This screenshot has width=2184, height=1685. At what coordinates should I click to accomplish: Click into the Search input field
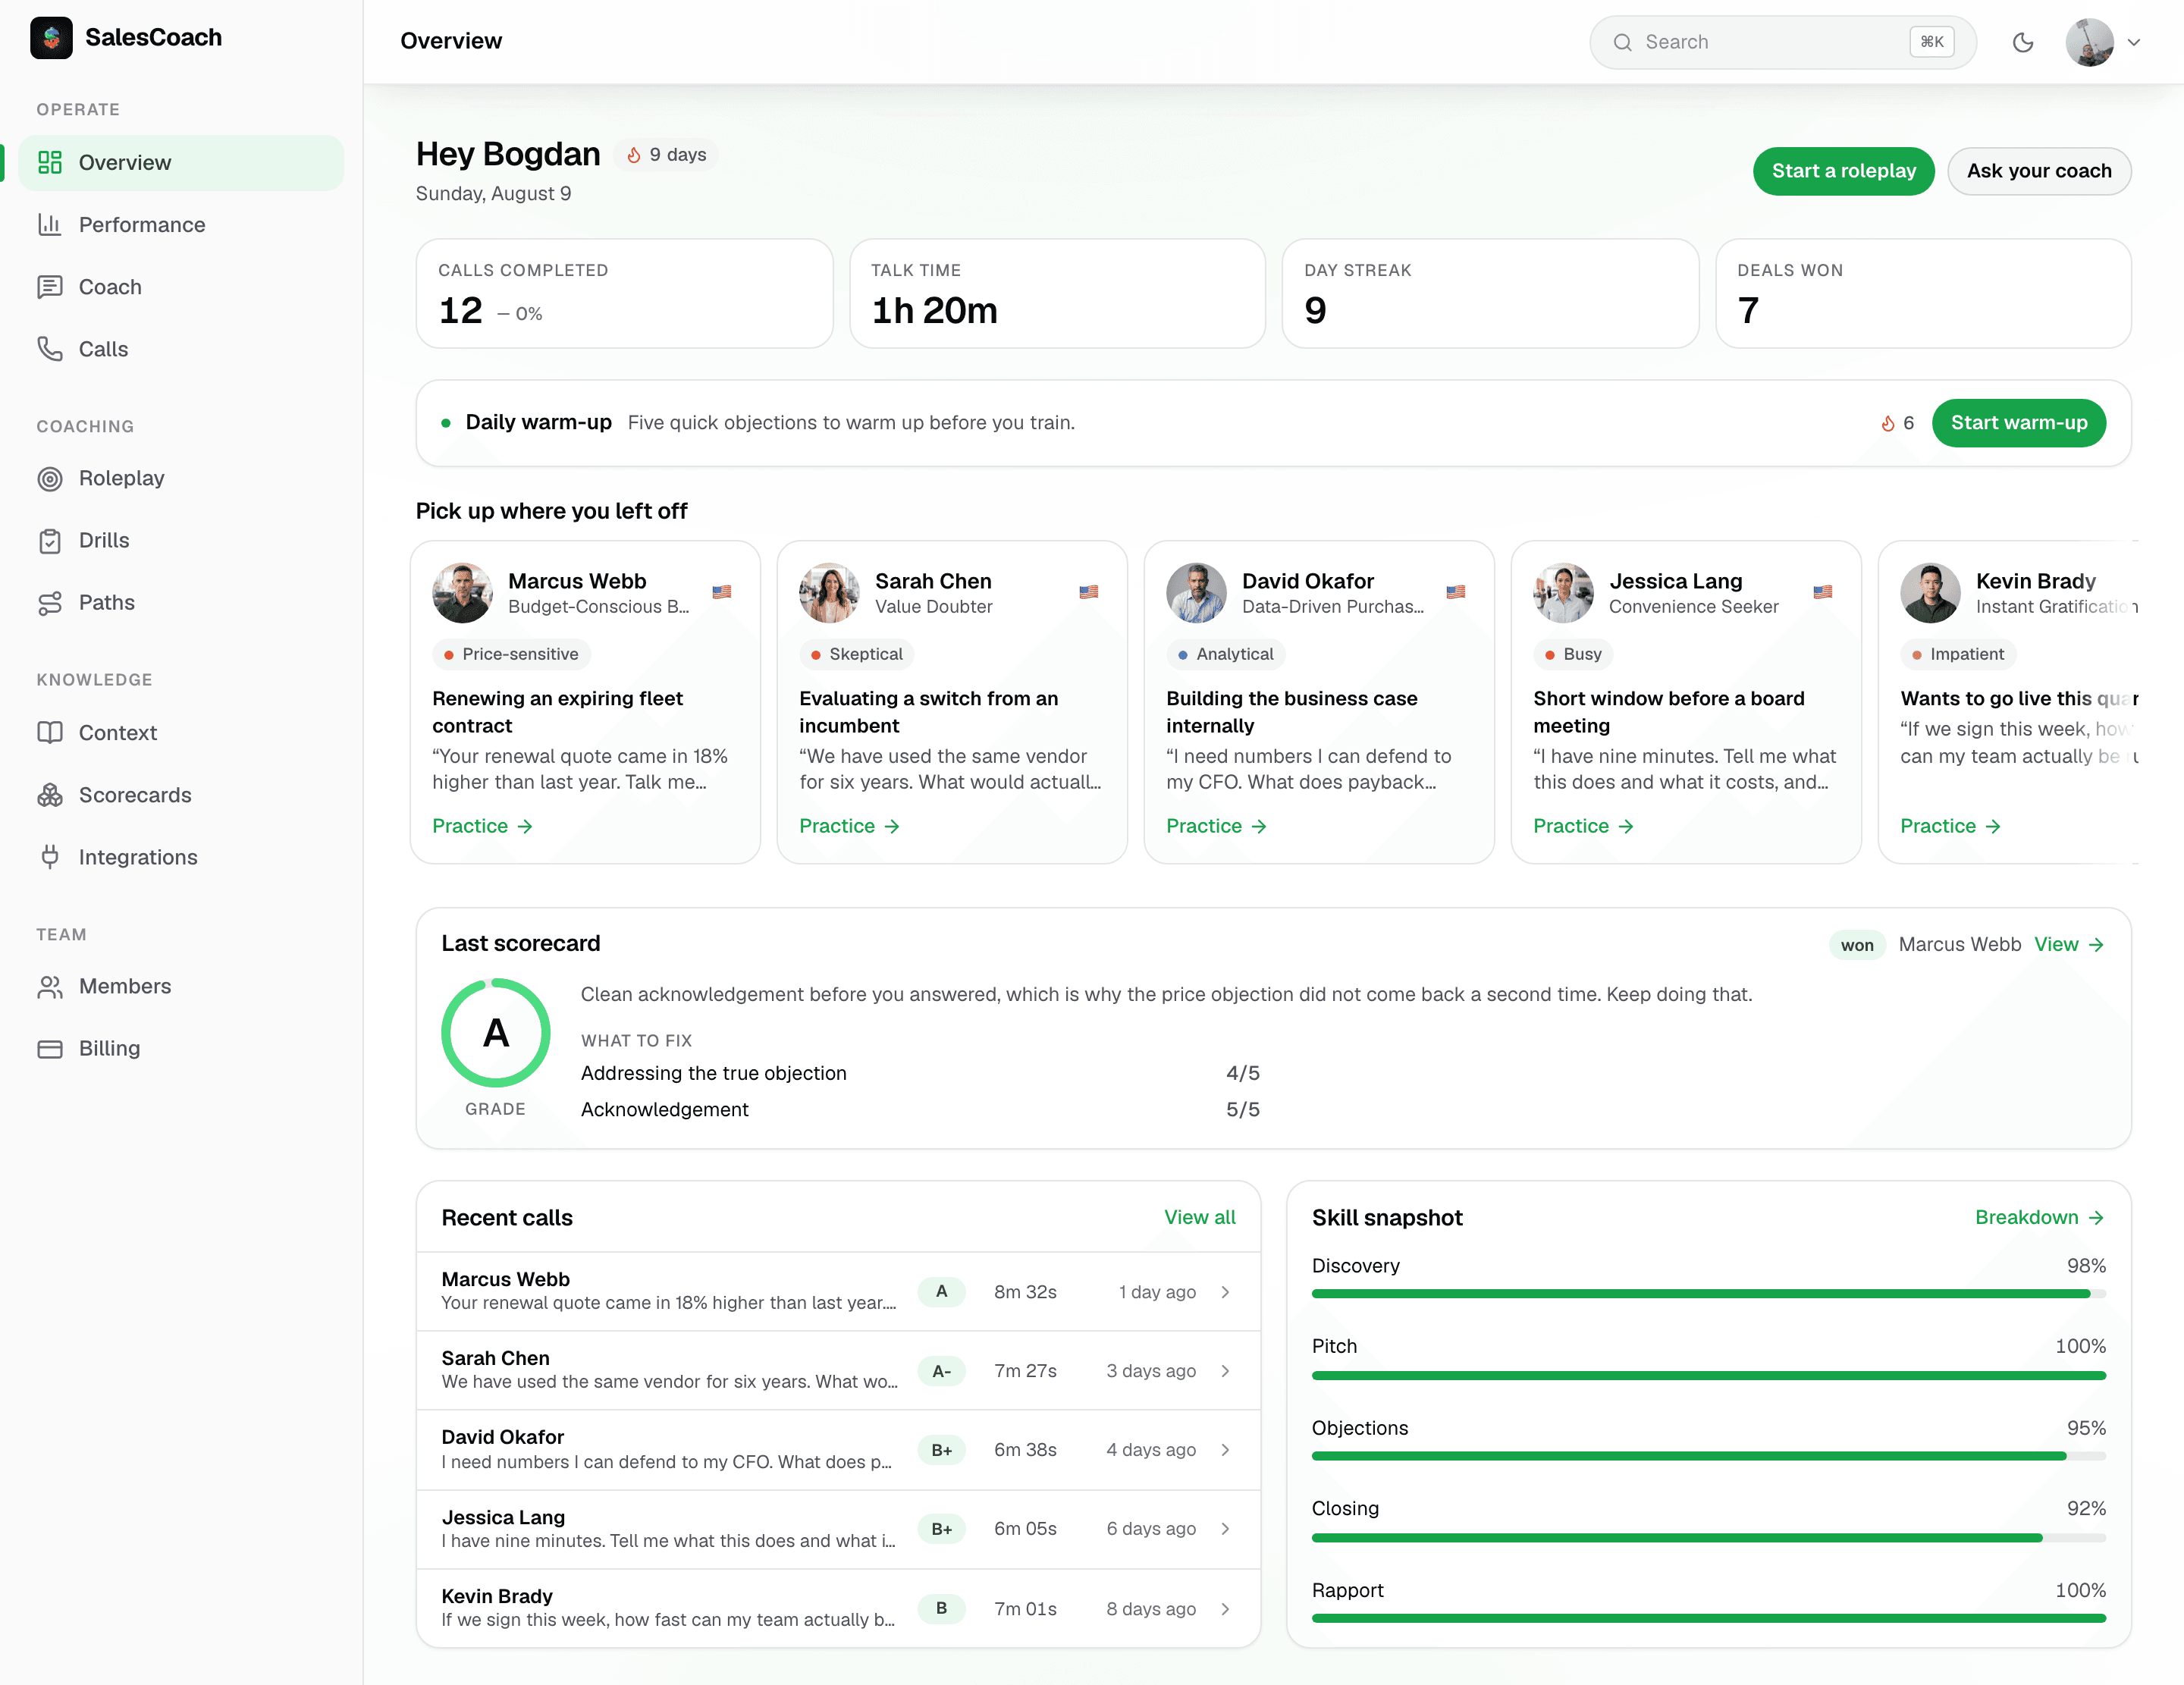[1782, 42]
